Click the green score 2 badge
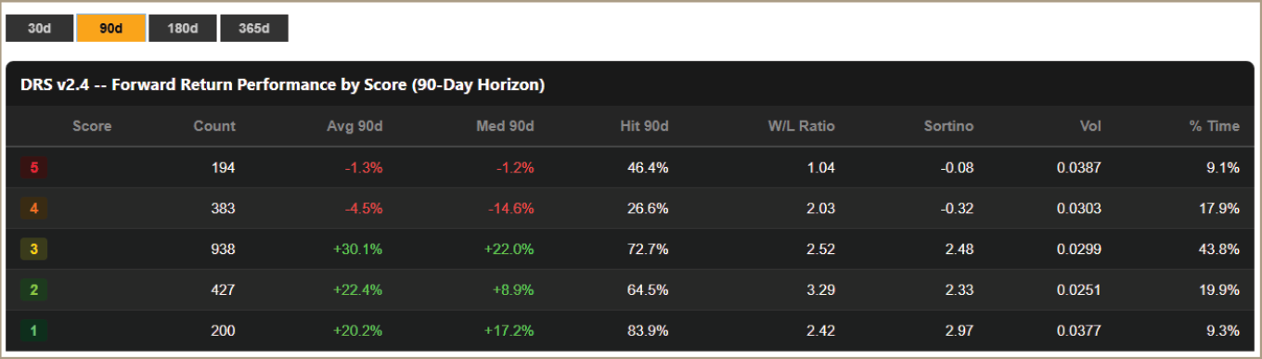Viewport: 1262px width, 359px height. 34,290
